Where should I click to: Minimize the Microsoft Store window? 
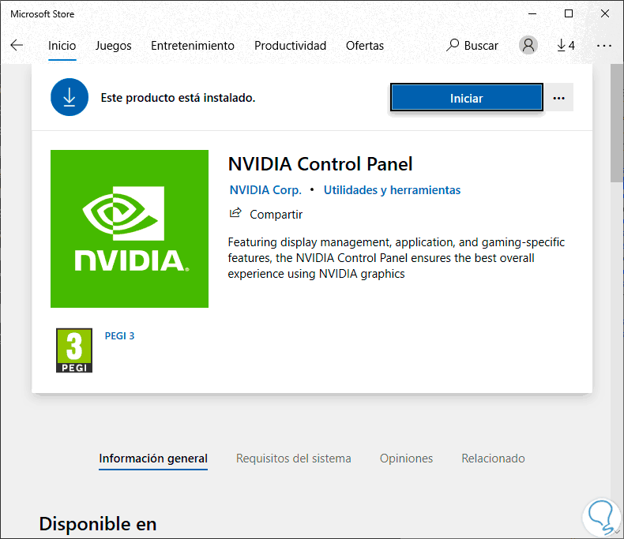point(532,14)
